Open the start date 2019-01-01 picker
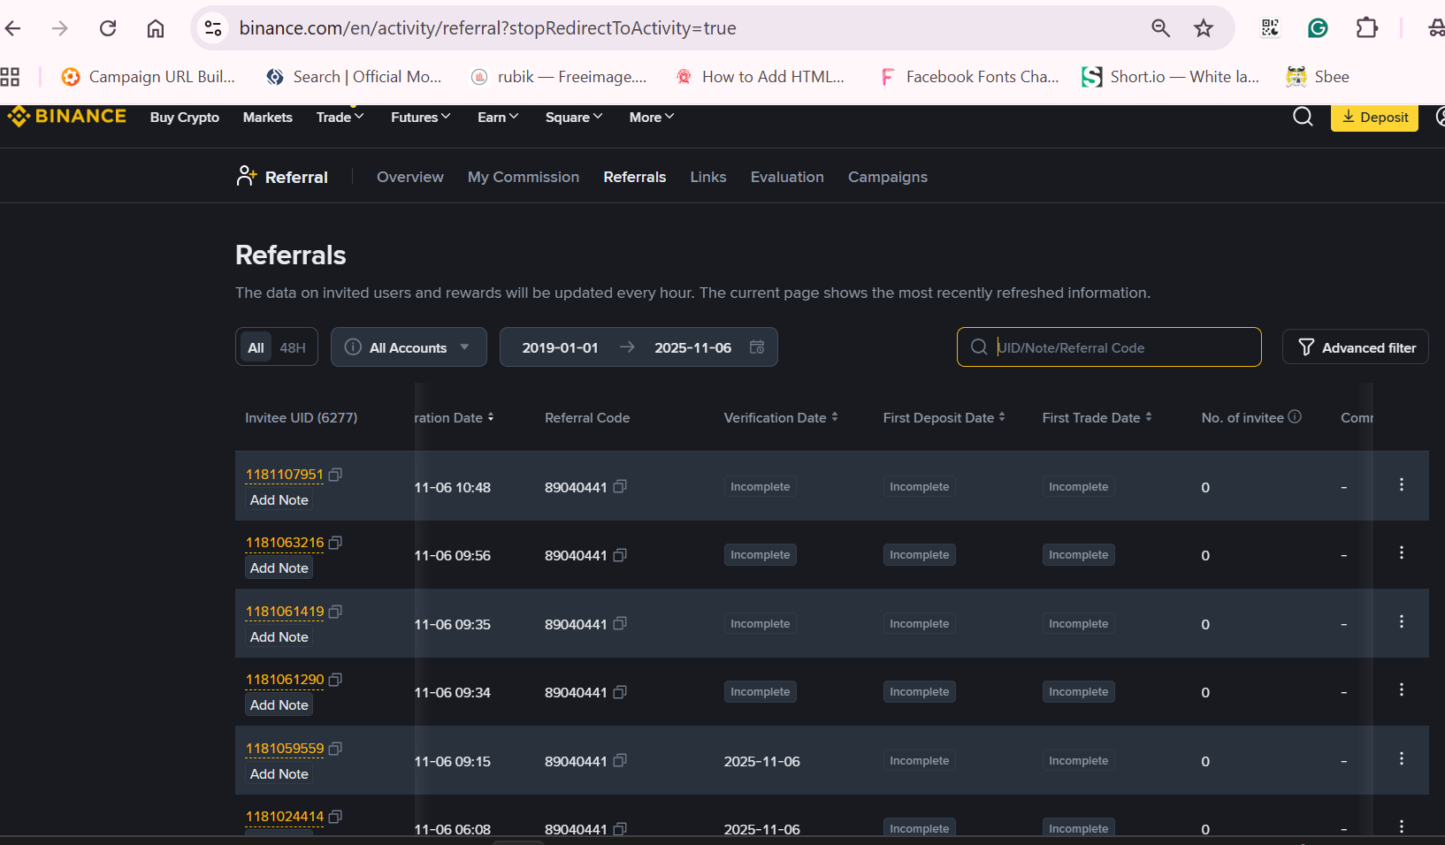This screenshot has height=845, width=1445. tap(560, 347)
